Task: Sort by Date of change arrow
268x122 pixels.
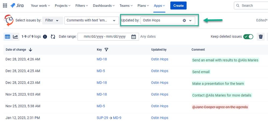Action: point(30,50)
